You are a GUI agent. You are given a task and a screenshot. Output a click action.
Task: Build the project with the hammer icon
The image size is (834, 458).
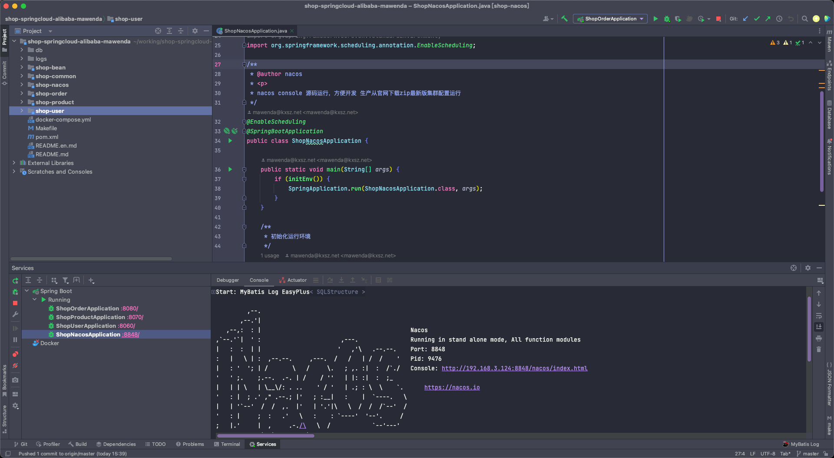[x=564, y=19]
